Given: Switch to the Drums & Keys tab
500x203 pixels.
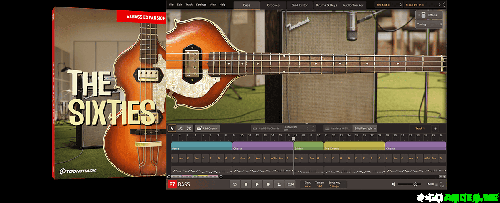Looking at the screenshot, I should click(327, 5).
